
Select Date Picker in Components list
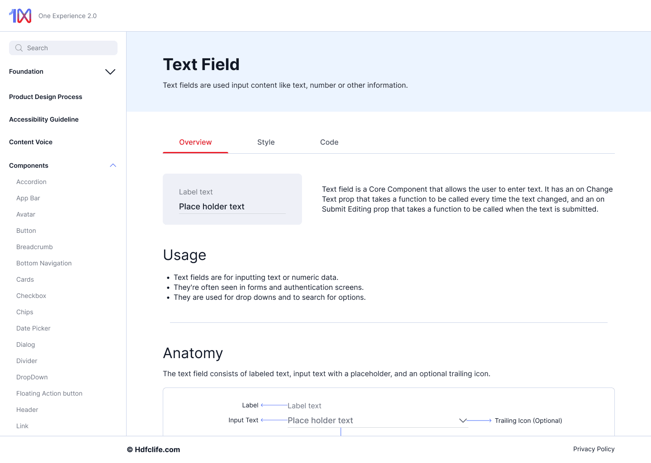coord(33,328)
